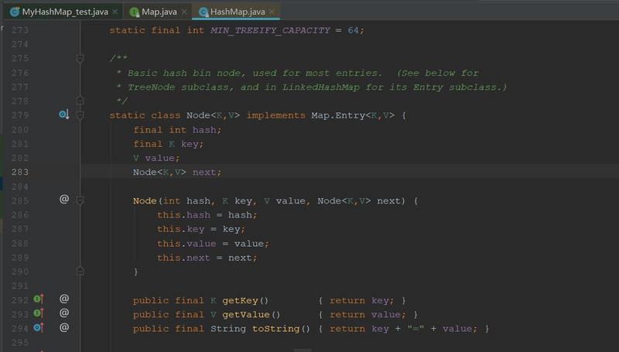Click the getValue() method name
This screenshot has height=352, width=619.
[245, 315]
